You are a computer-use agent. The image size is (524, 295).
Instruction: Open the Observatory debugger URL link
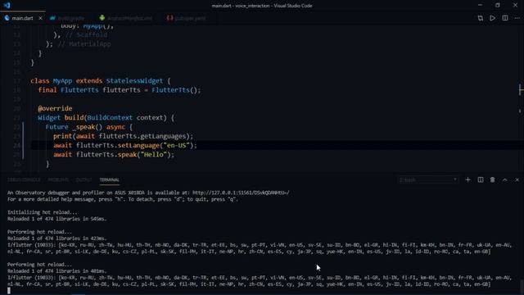(241, 193)
